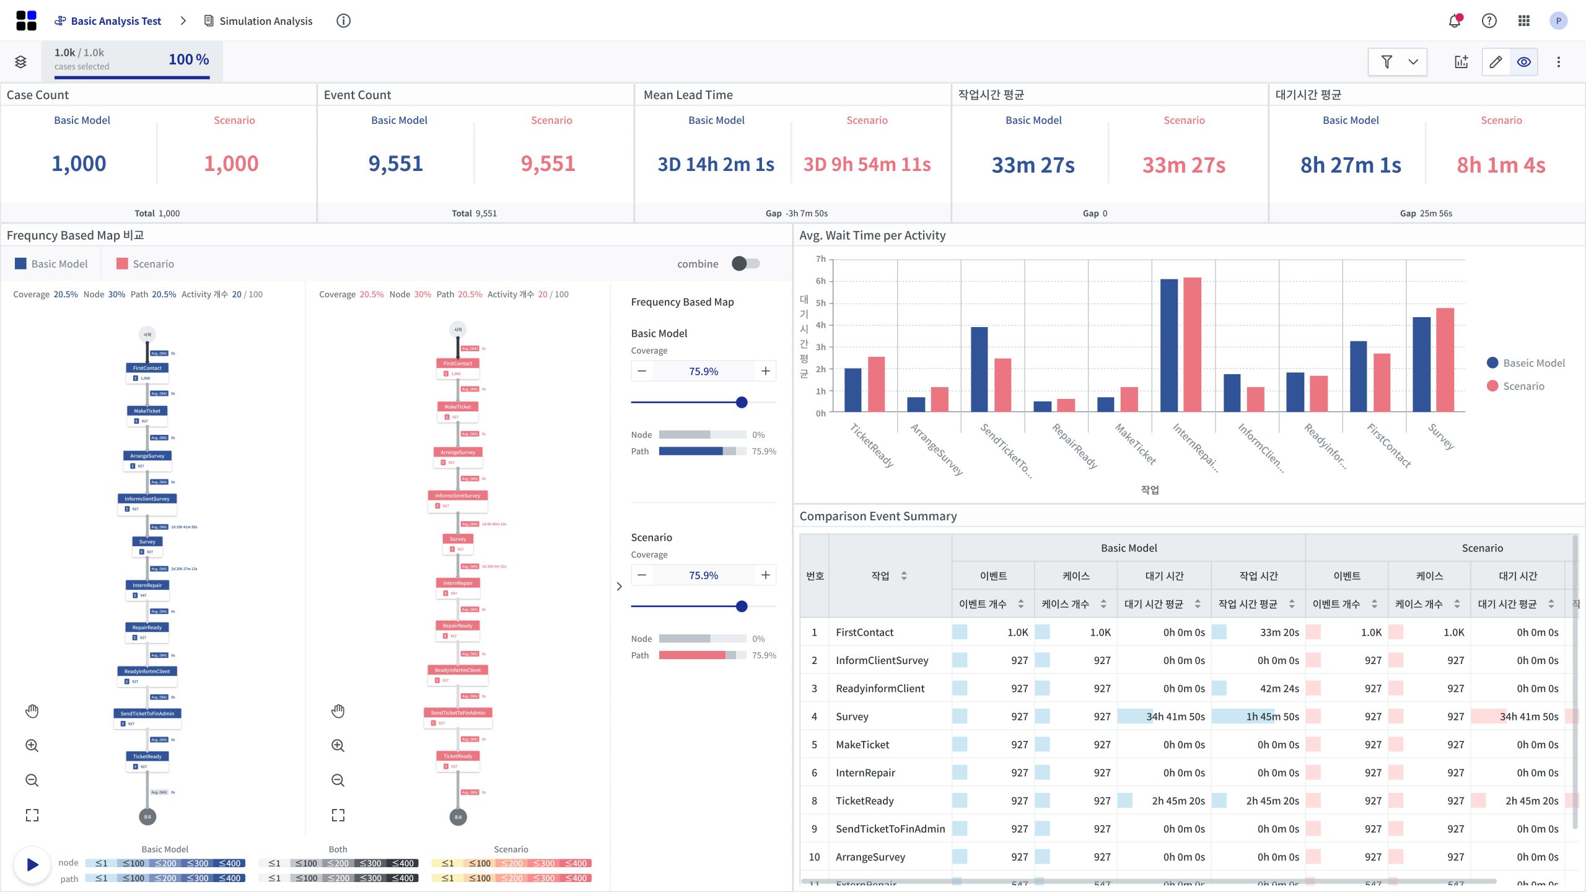Click the Basic Model coverage slider handle
This screenshot has width=1586, height=892.
point(742,402)
